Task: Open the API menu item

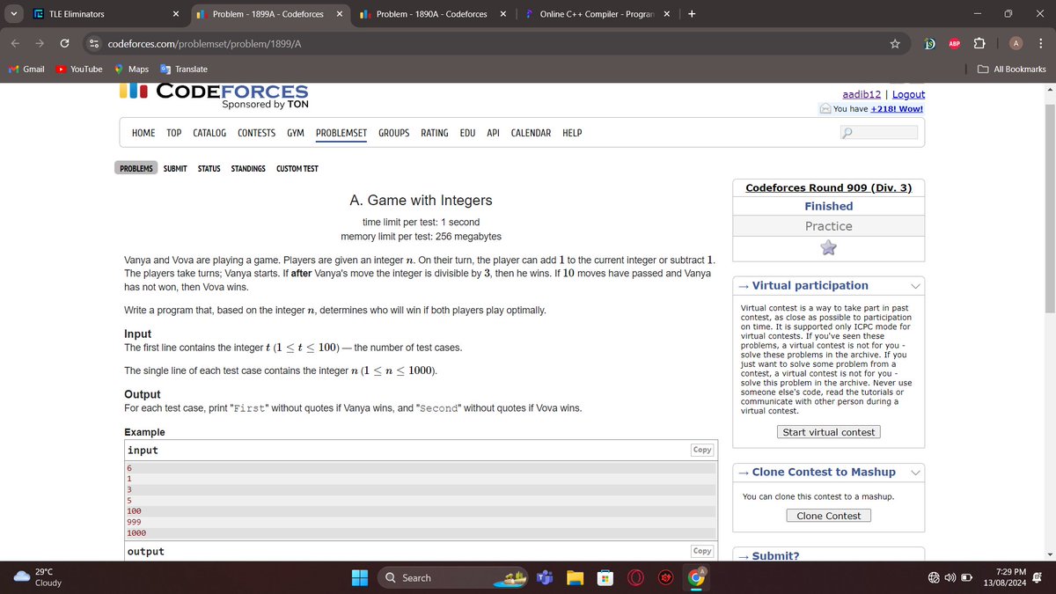Action: tap(493, 133)
